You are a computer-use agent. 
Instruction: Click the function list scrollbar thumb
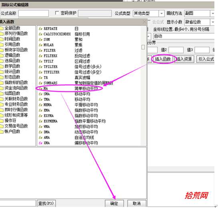(x=143, y=47)
